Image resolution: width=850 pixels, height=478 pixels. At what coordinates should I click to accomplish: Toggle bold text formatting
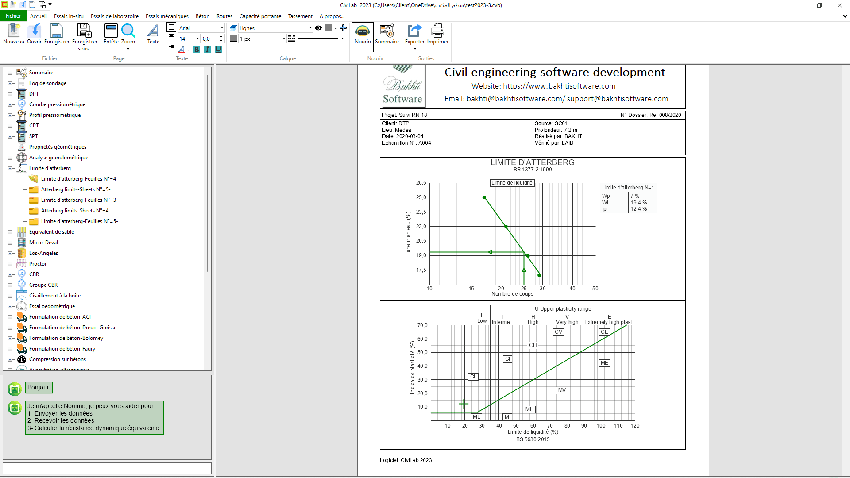[197, 50]
